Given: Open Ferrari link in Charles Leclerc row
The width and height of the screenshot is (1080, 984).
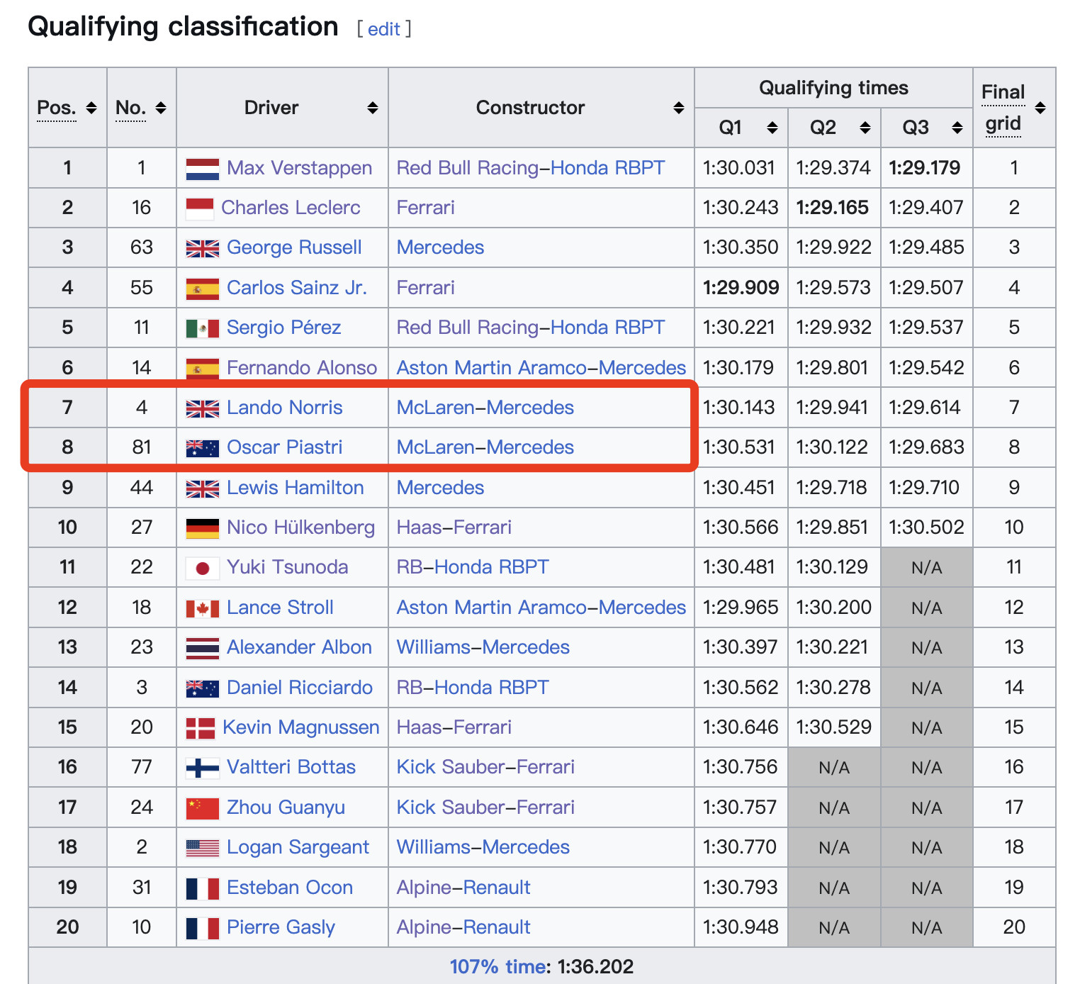Looking at the screenshot, I should (x=425, y=208).
